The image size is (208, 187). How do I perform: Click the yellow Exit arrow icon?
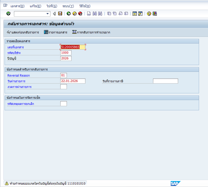point(74,14)
